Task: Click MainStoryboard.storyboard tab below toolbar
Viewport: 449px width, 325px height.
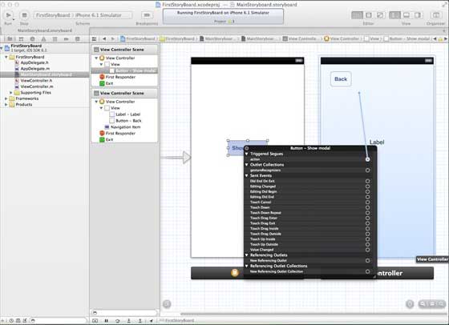Action: point(45,30)
